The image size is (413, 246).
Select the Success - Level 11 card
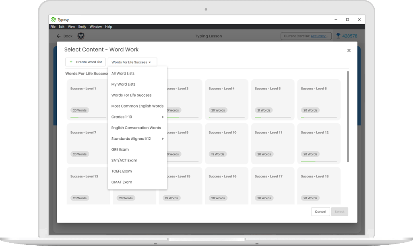point(273,144)
